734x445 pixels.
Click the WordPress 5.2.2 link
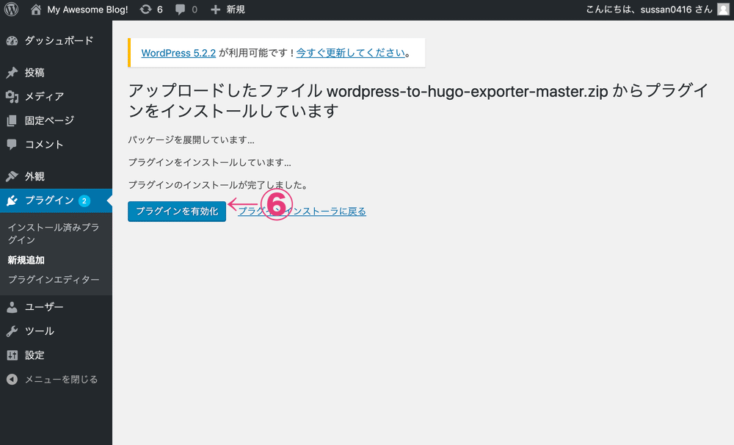(178, 52)
